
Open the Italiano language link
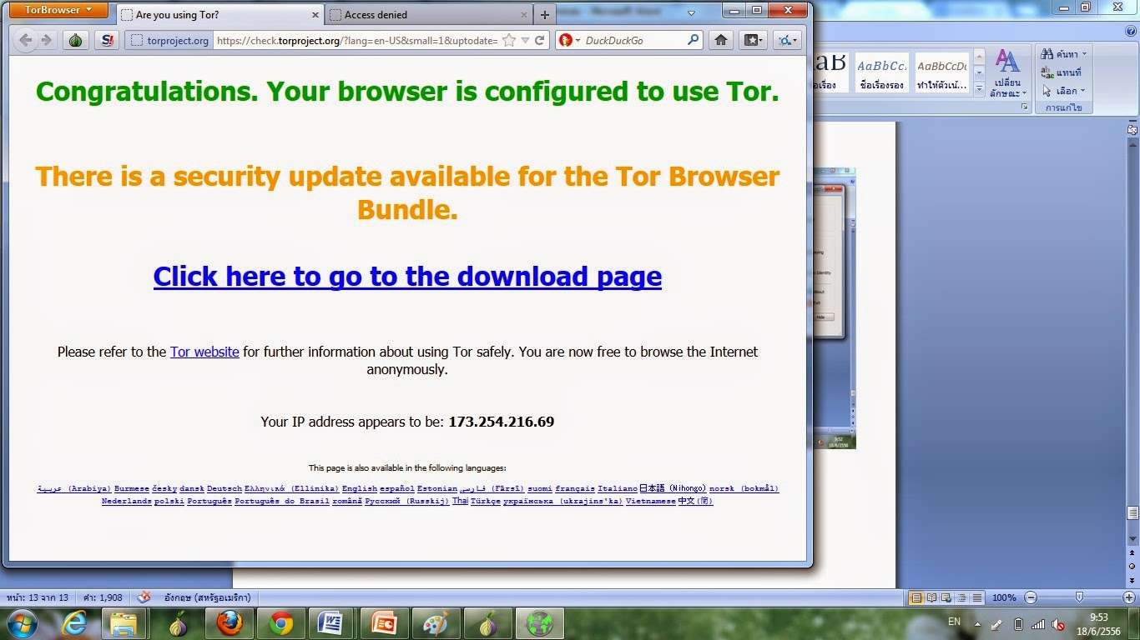click(618, 488)
